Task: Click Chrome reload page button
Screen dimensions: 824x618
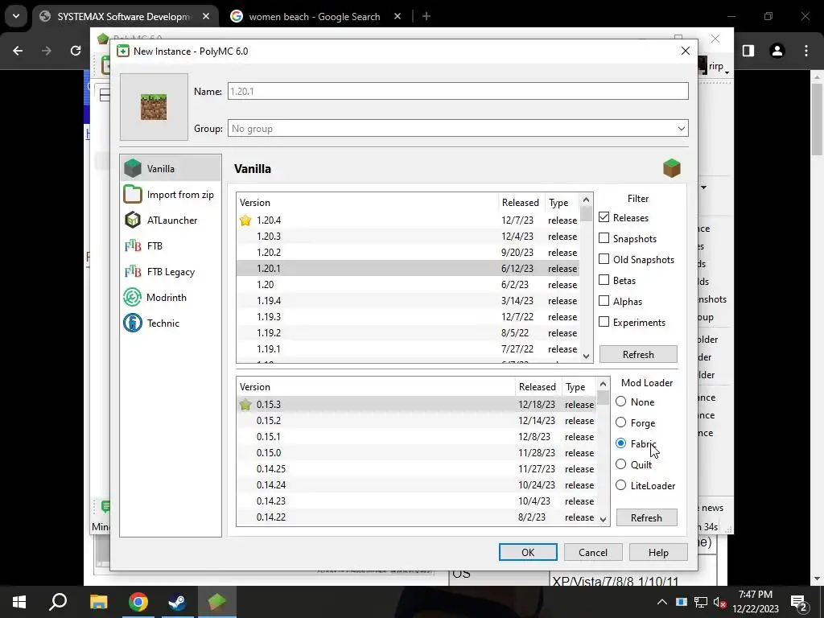Action: tap(76, 51)
